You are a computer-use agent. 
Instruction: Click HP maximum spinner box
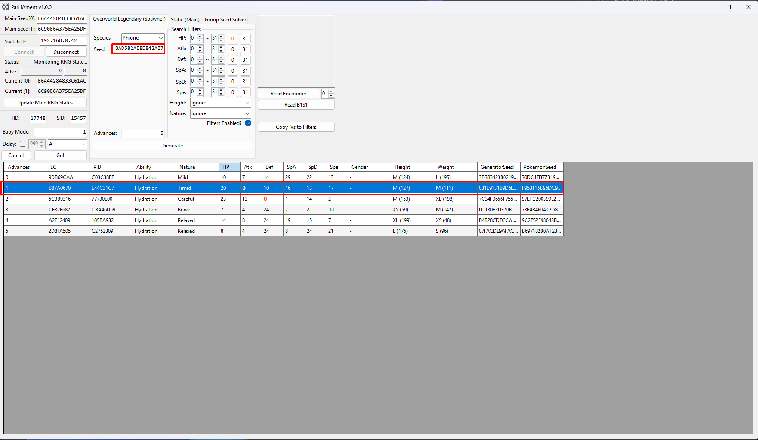point(218,38)
